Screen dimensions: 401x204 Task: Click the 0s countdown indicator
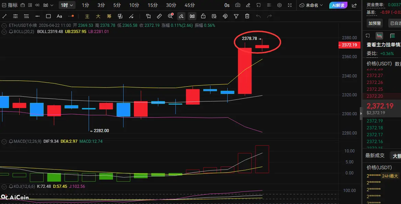click(x=227, y=5)
